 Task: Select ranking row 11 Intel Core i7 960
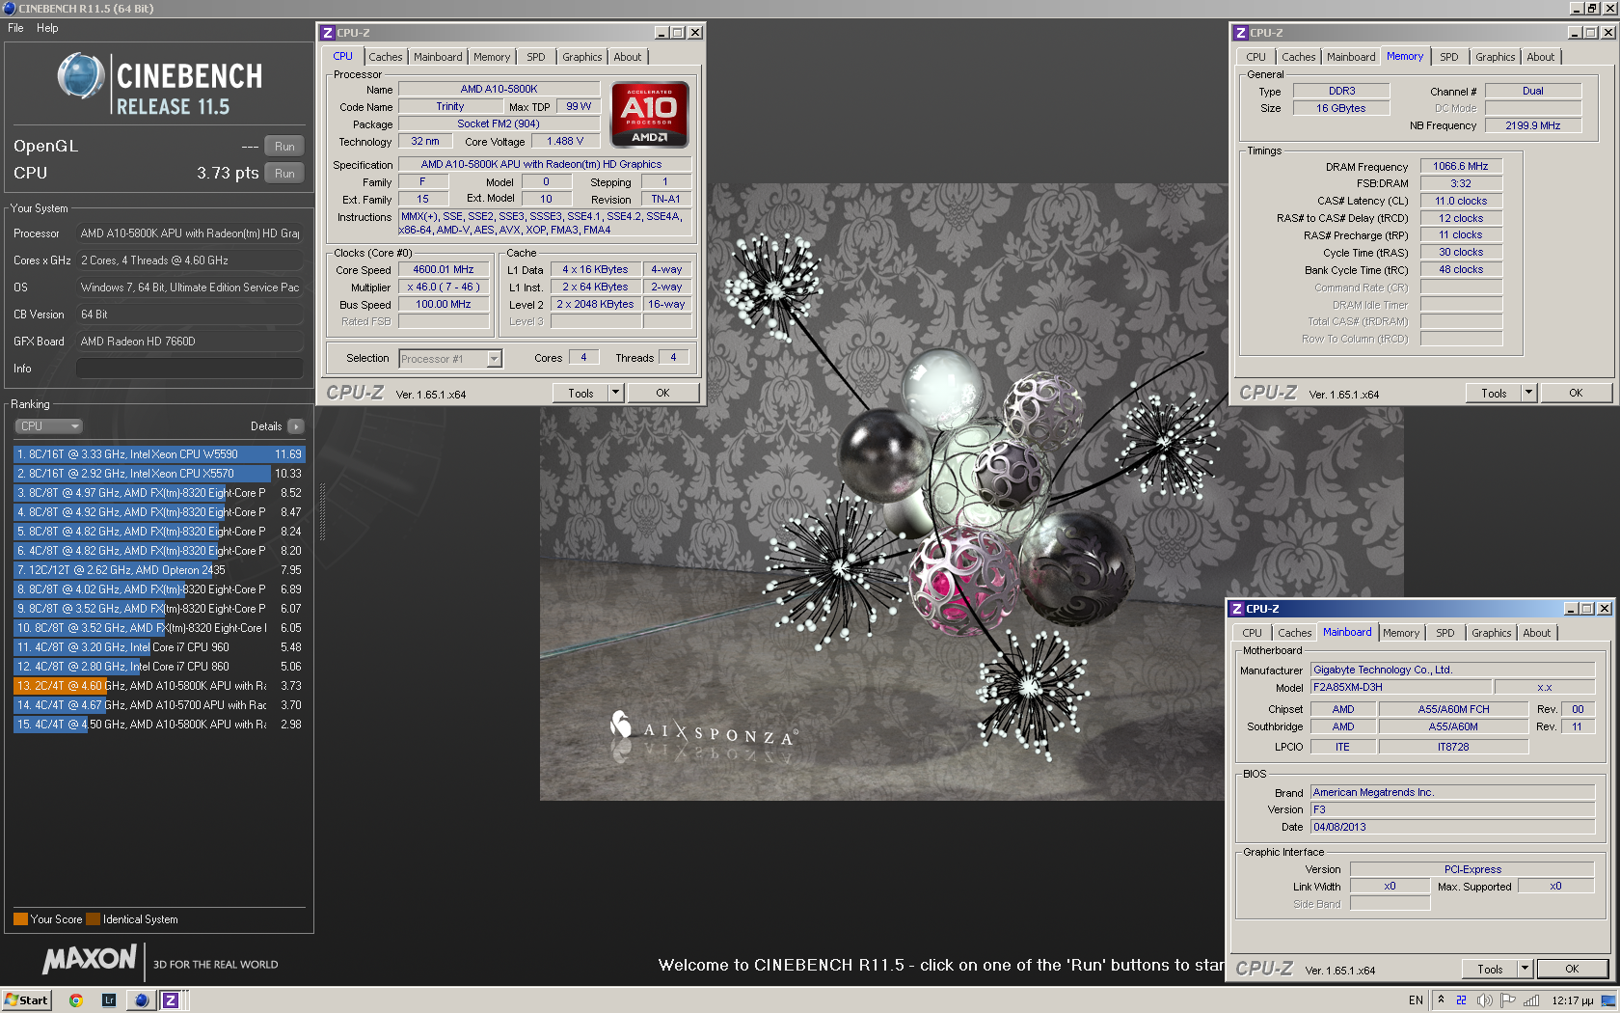pyautogui.click(x=159, y=647)
